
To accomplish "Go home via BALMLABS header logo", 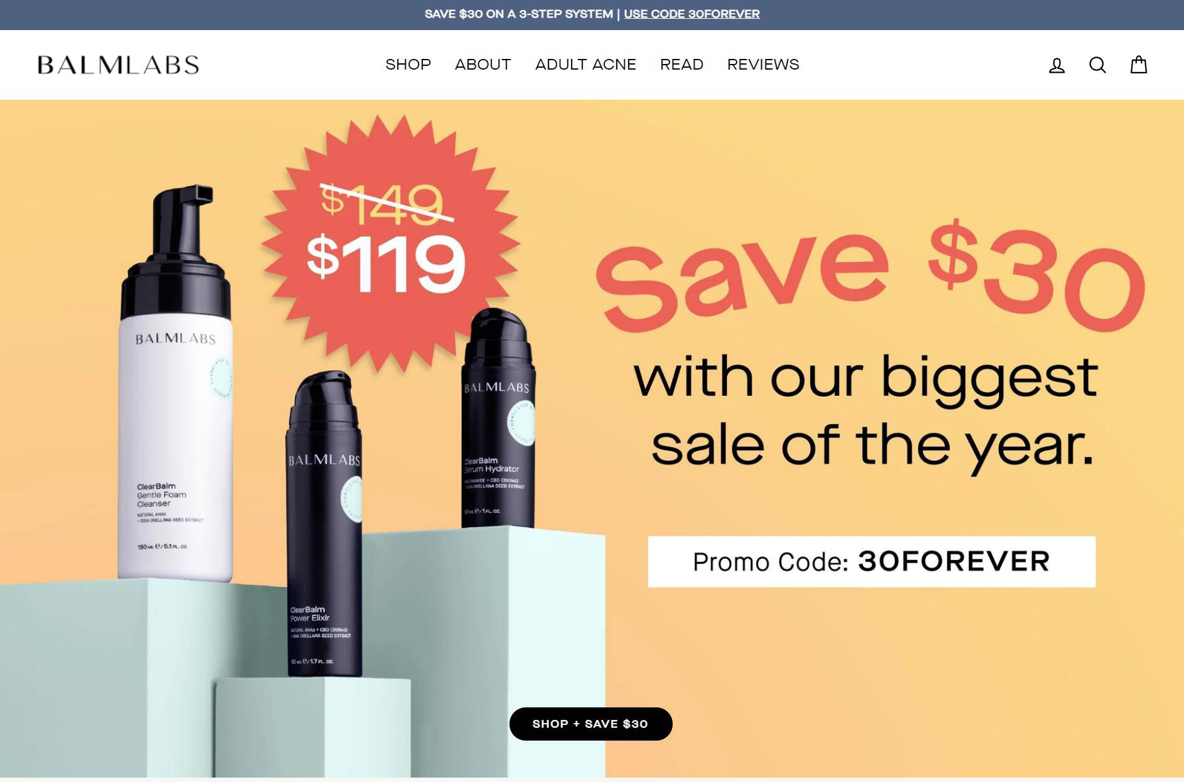I will (118, 65).
